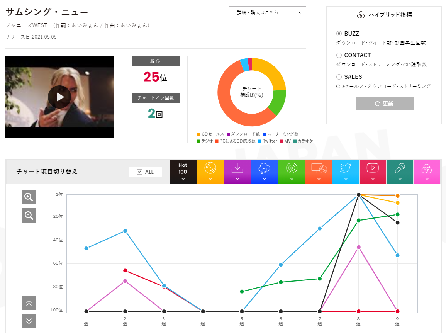Toggle the ALL chart items checkbox
Image resolution: width=446 pixels, height=333 pixels.
[x=139, y=172]
